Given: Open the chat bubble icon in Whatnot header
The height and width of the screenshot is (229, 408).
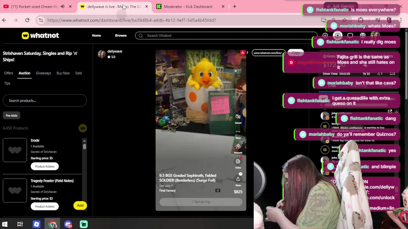Looking at the screenshot, I should (350, 36).
